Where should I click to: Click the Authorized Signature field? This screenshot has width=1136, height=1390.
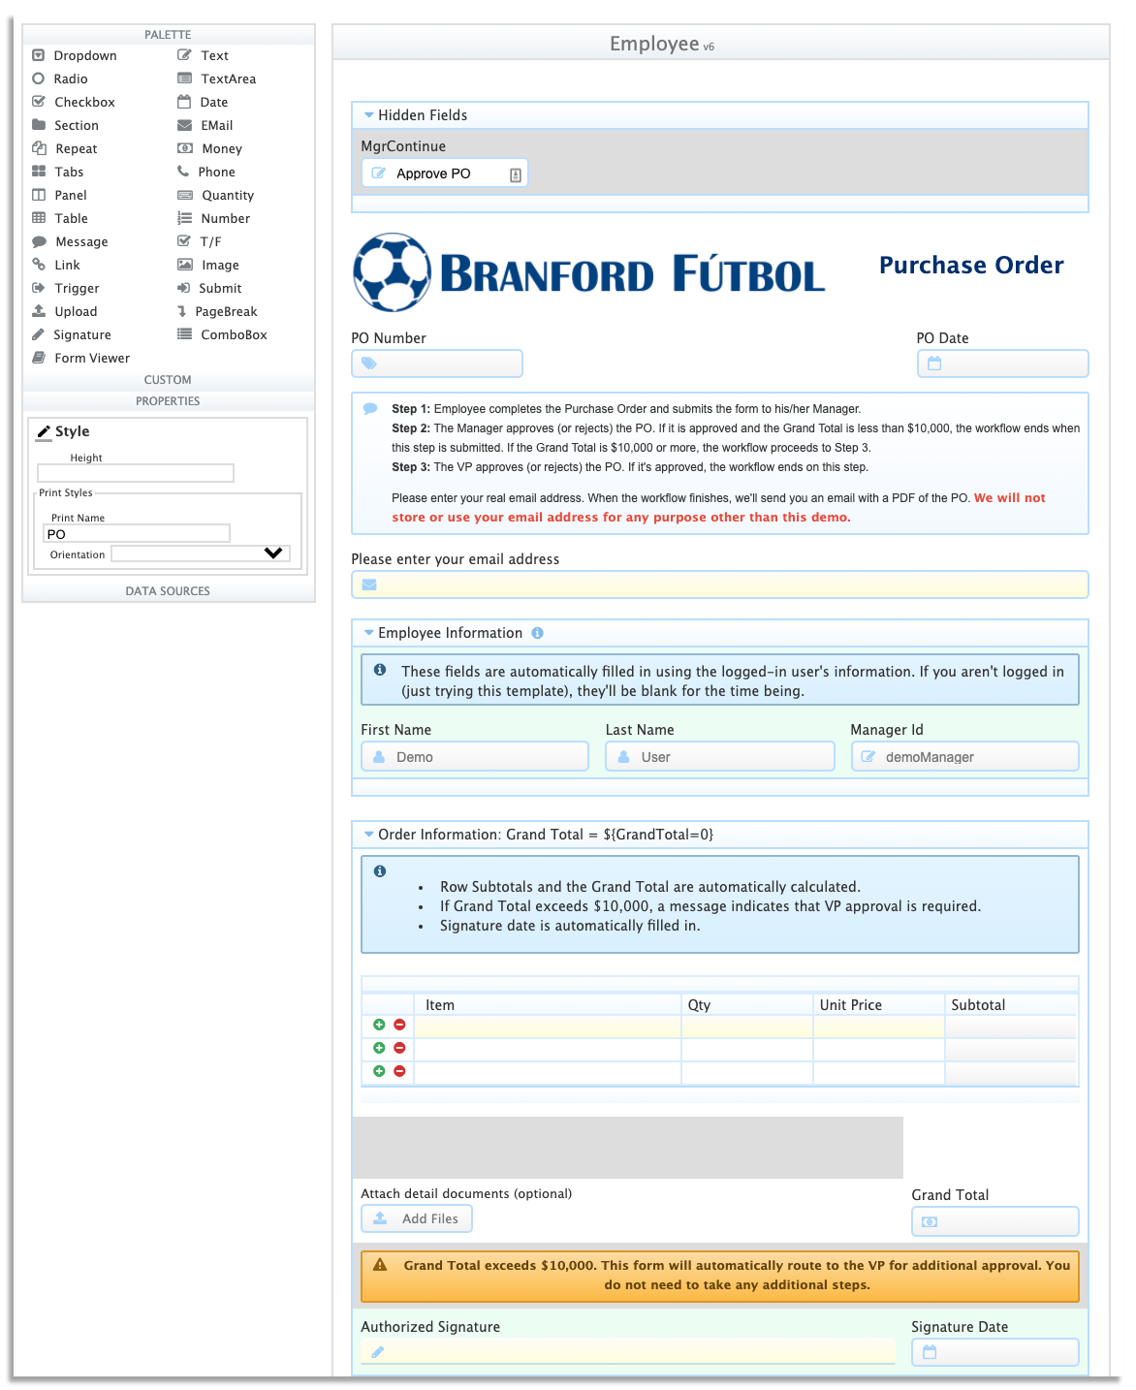628,1351
